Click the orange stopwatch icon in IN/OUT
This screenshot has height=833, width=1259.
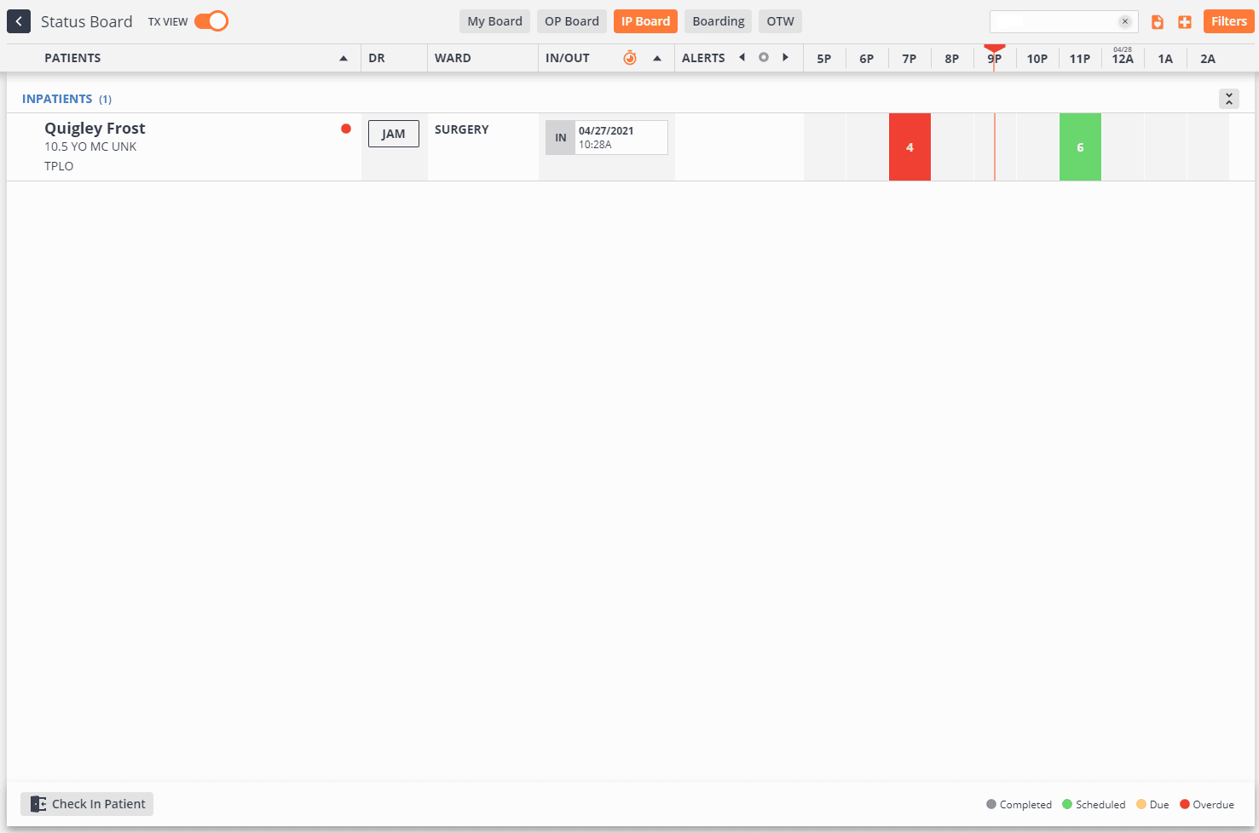click(x=630, y=58)
